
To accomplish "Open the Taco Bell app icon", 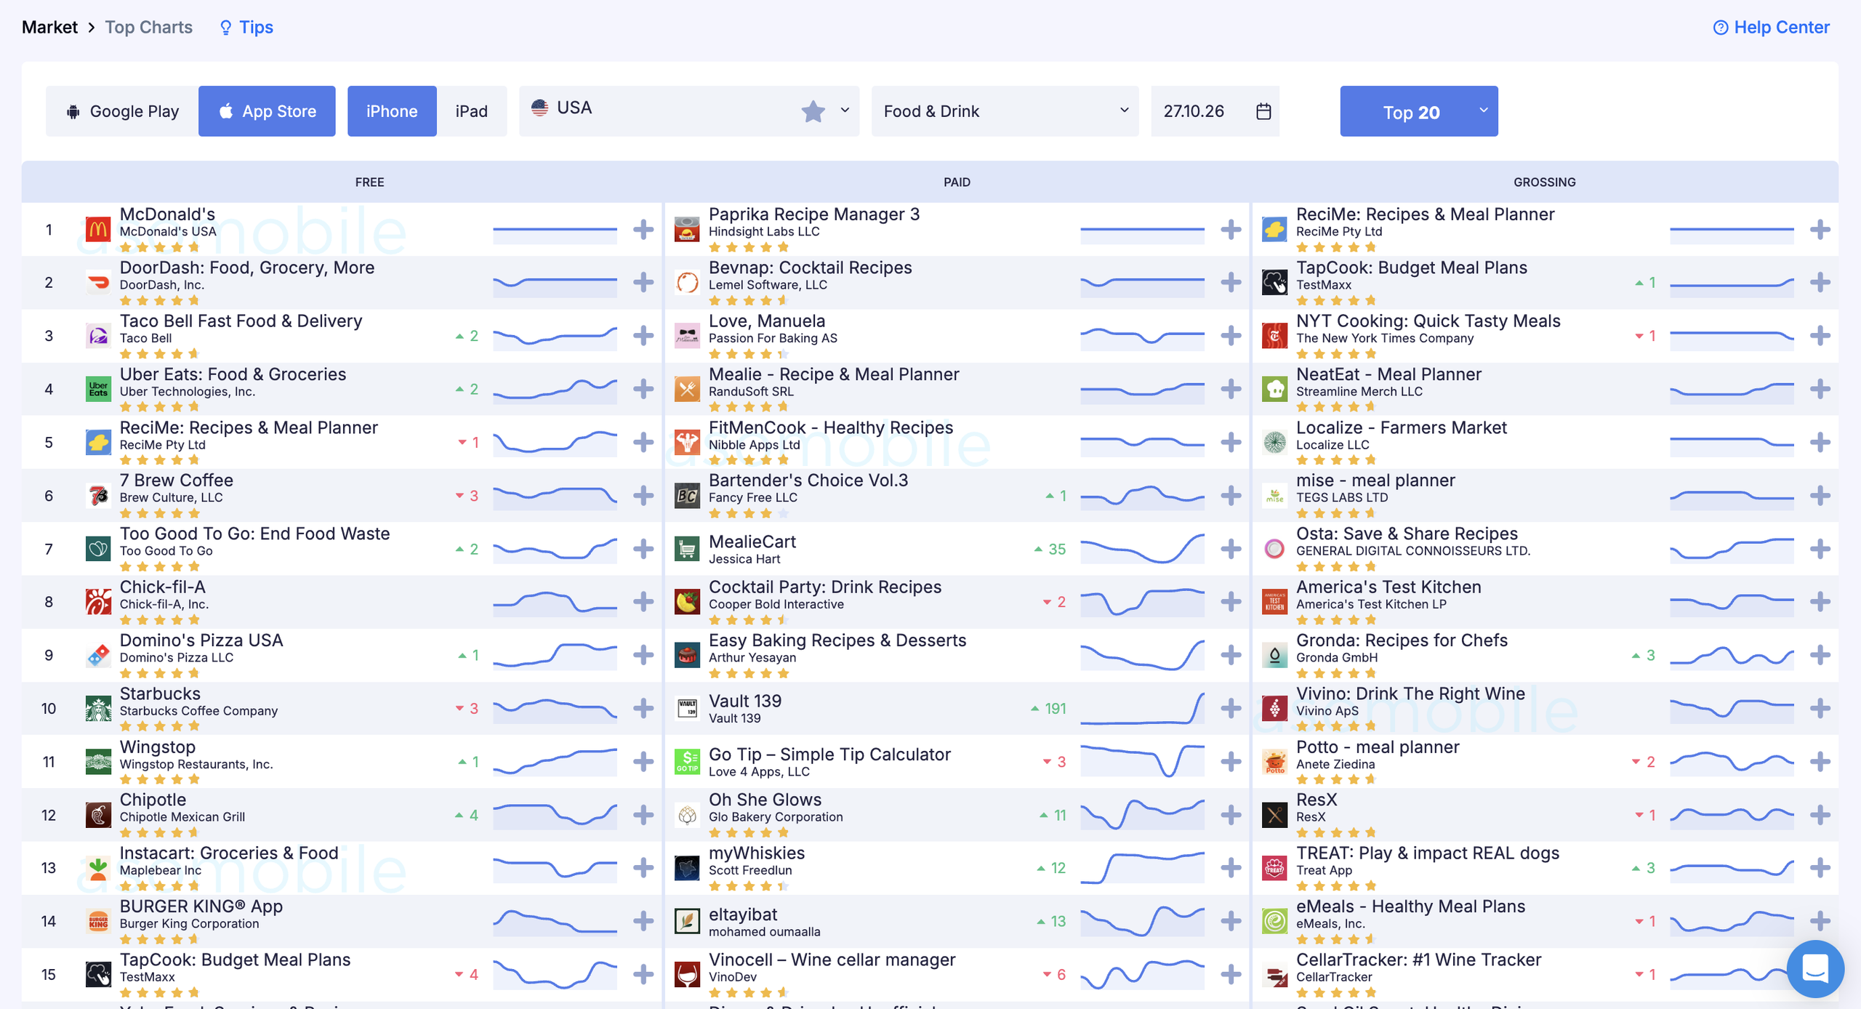I will [x=98, y=336].
